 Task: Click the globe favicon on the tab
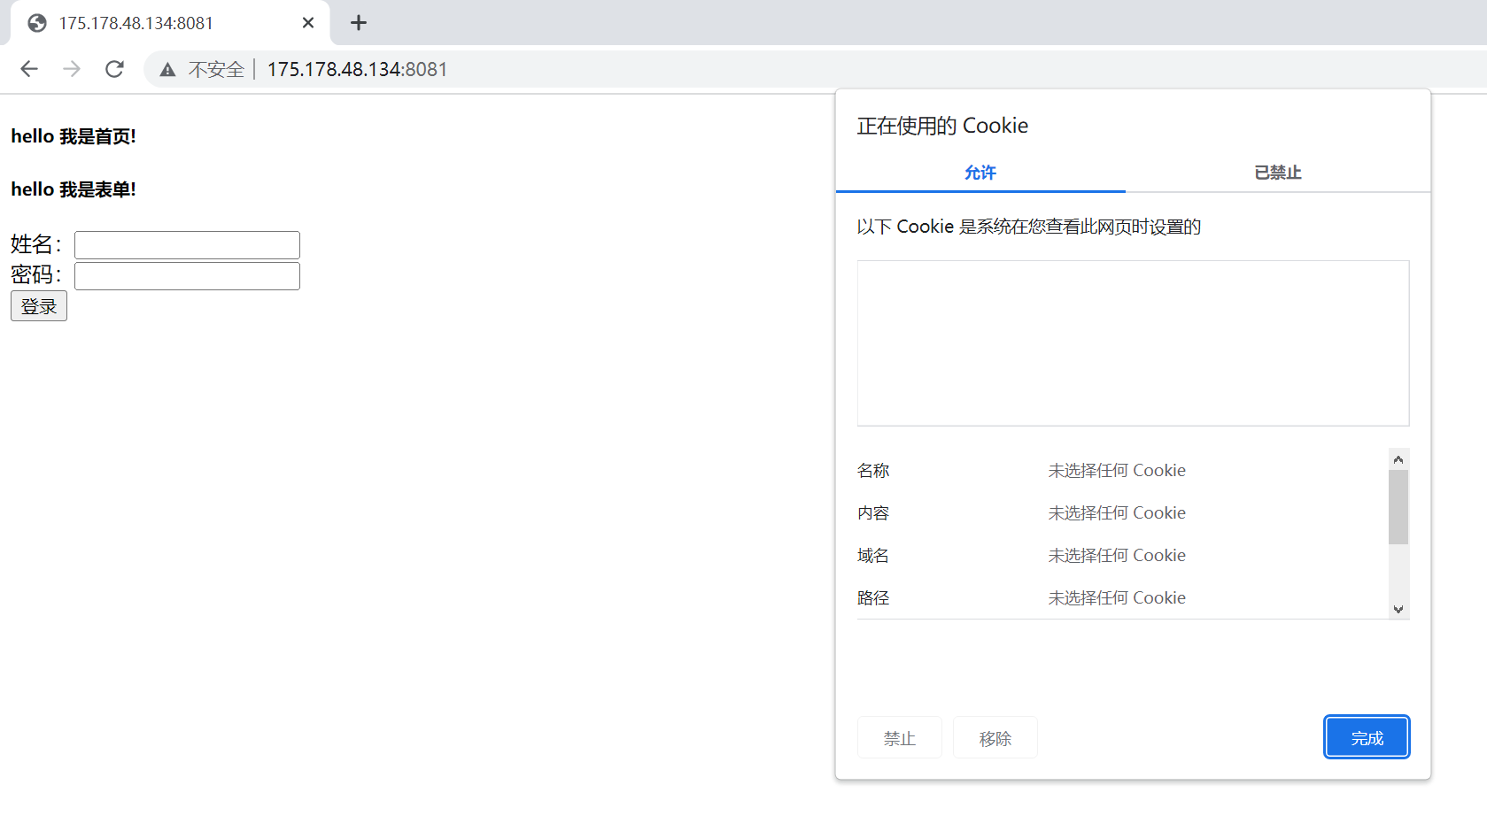(37, 23)
